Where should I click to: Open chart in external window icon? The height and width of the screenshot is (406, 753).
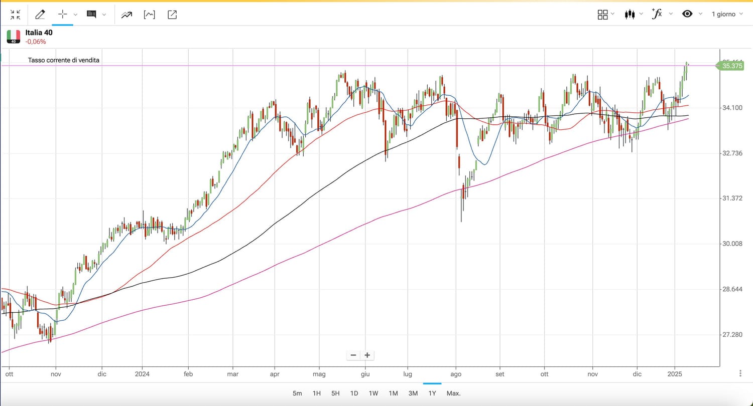pyautogui.click(x=172, y=15)
